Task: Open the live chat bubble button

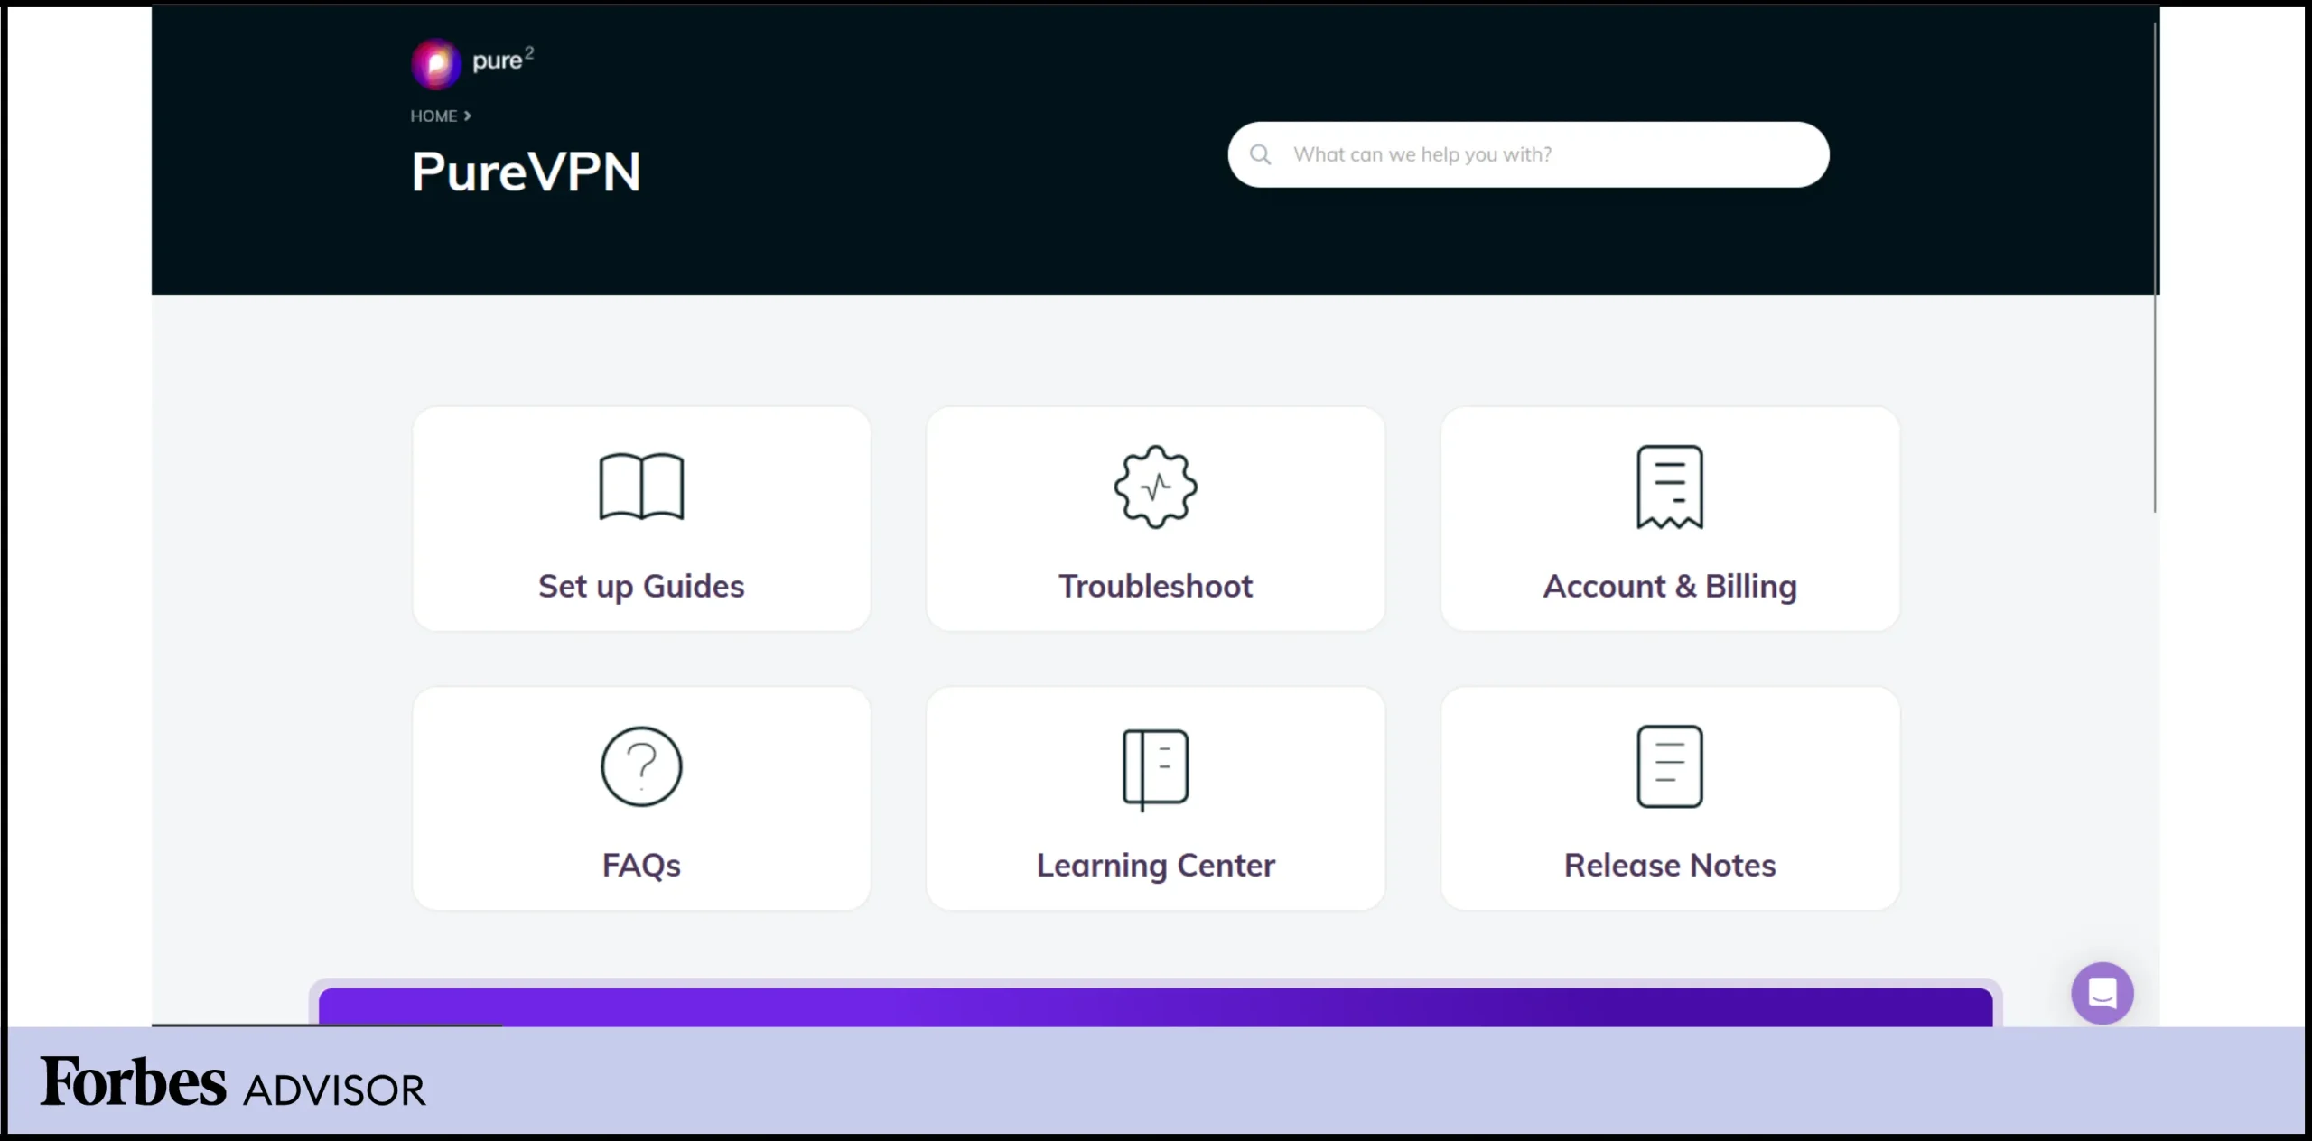Action: point(2102,993)
